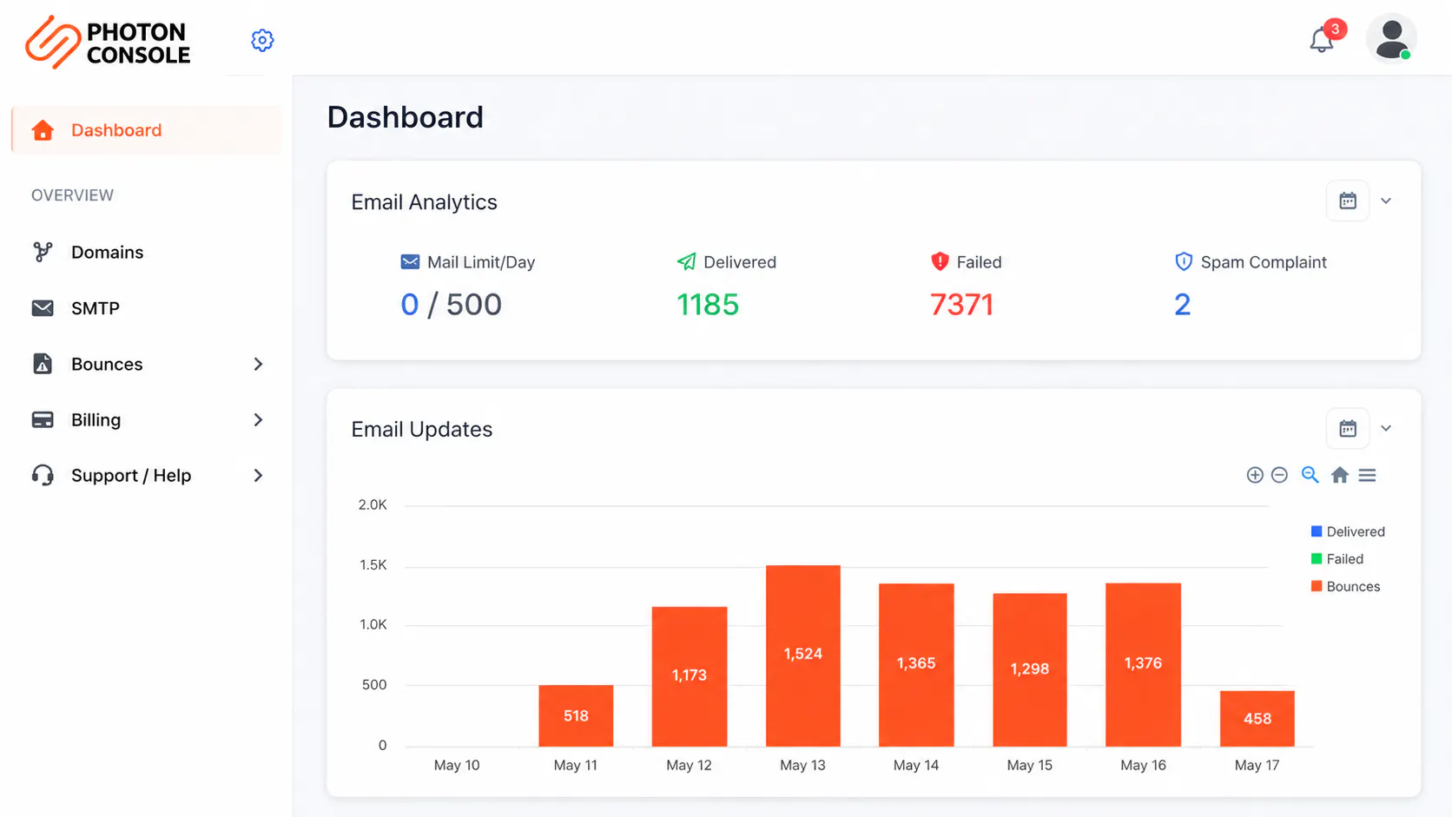Open the Billing menu item

pos(146,420)
